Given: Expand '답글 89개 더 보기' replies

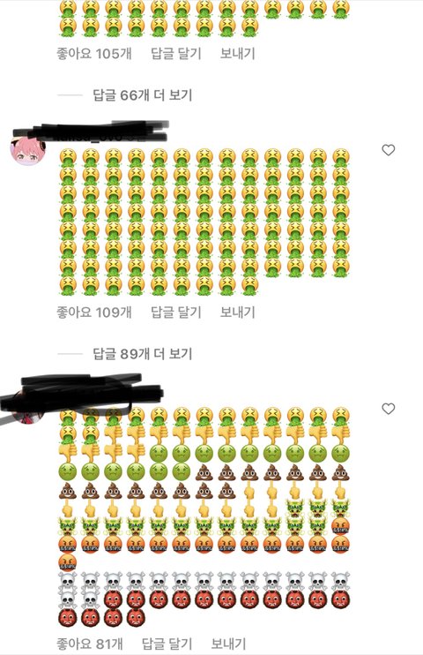Looking at the screenshot, I should (x=142, y=354).
